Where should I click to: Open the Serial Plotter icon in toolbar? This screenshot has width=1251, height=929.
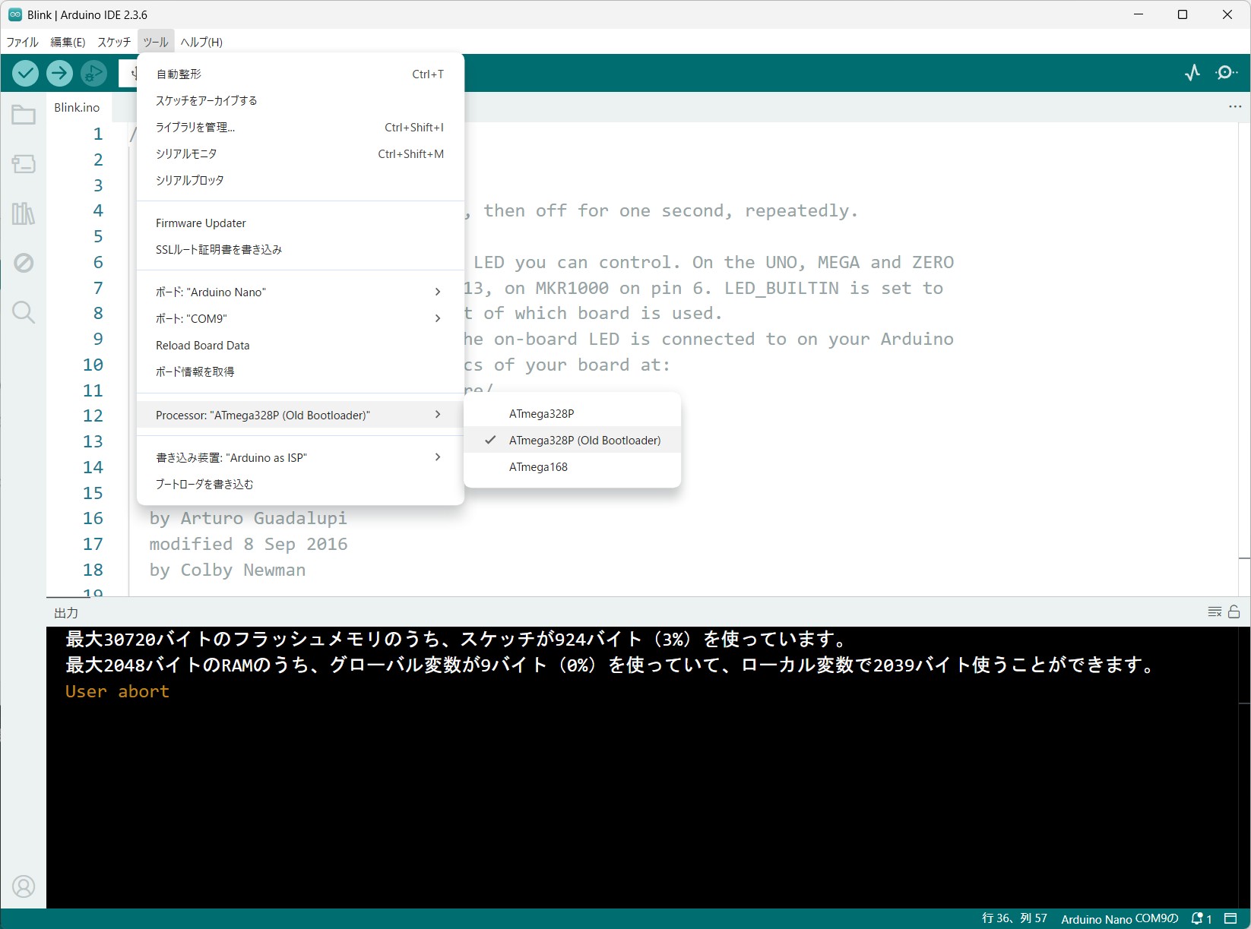1192,73
